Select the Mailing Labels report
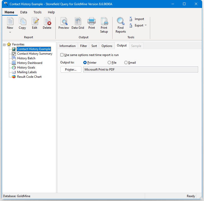204x201 pixels. 27,72
